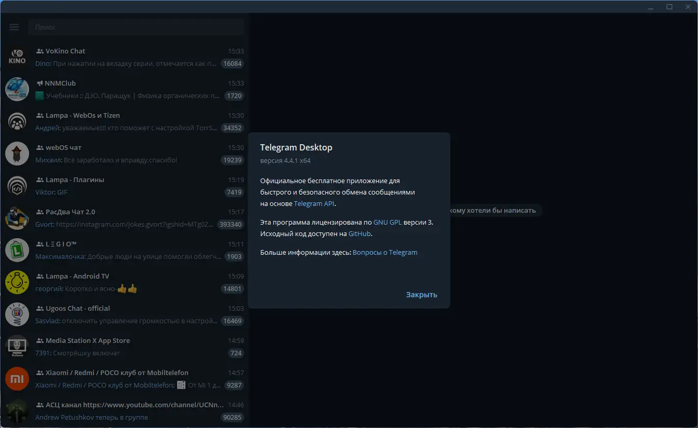Click the версия 4.4.1 x64 version text

[x=285, y=161]
